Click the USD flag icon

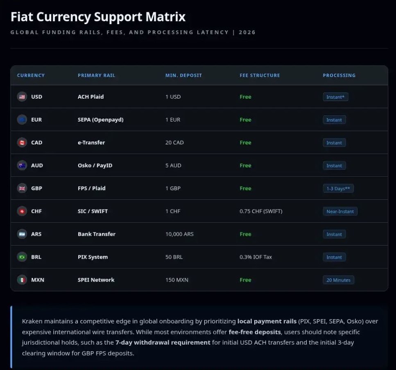[22, 97]
